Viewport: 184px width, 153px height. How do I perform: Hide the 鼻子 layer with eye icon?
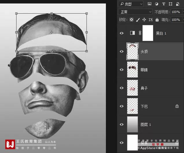(x=122, y=88)
